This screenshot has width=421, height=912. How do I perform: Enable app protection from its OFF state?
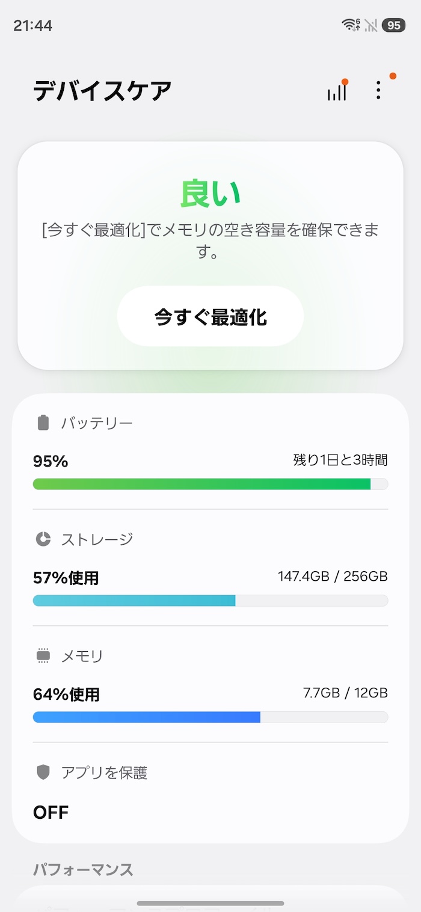(x=51, y=812)
